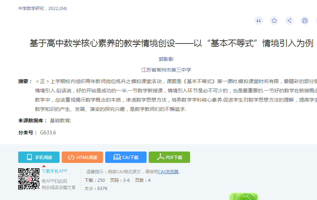Click the 页数：4 text

click(x=143, y=180)
